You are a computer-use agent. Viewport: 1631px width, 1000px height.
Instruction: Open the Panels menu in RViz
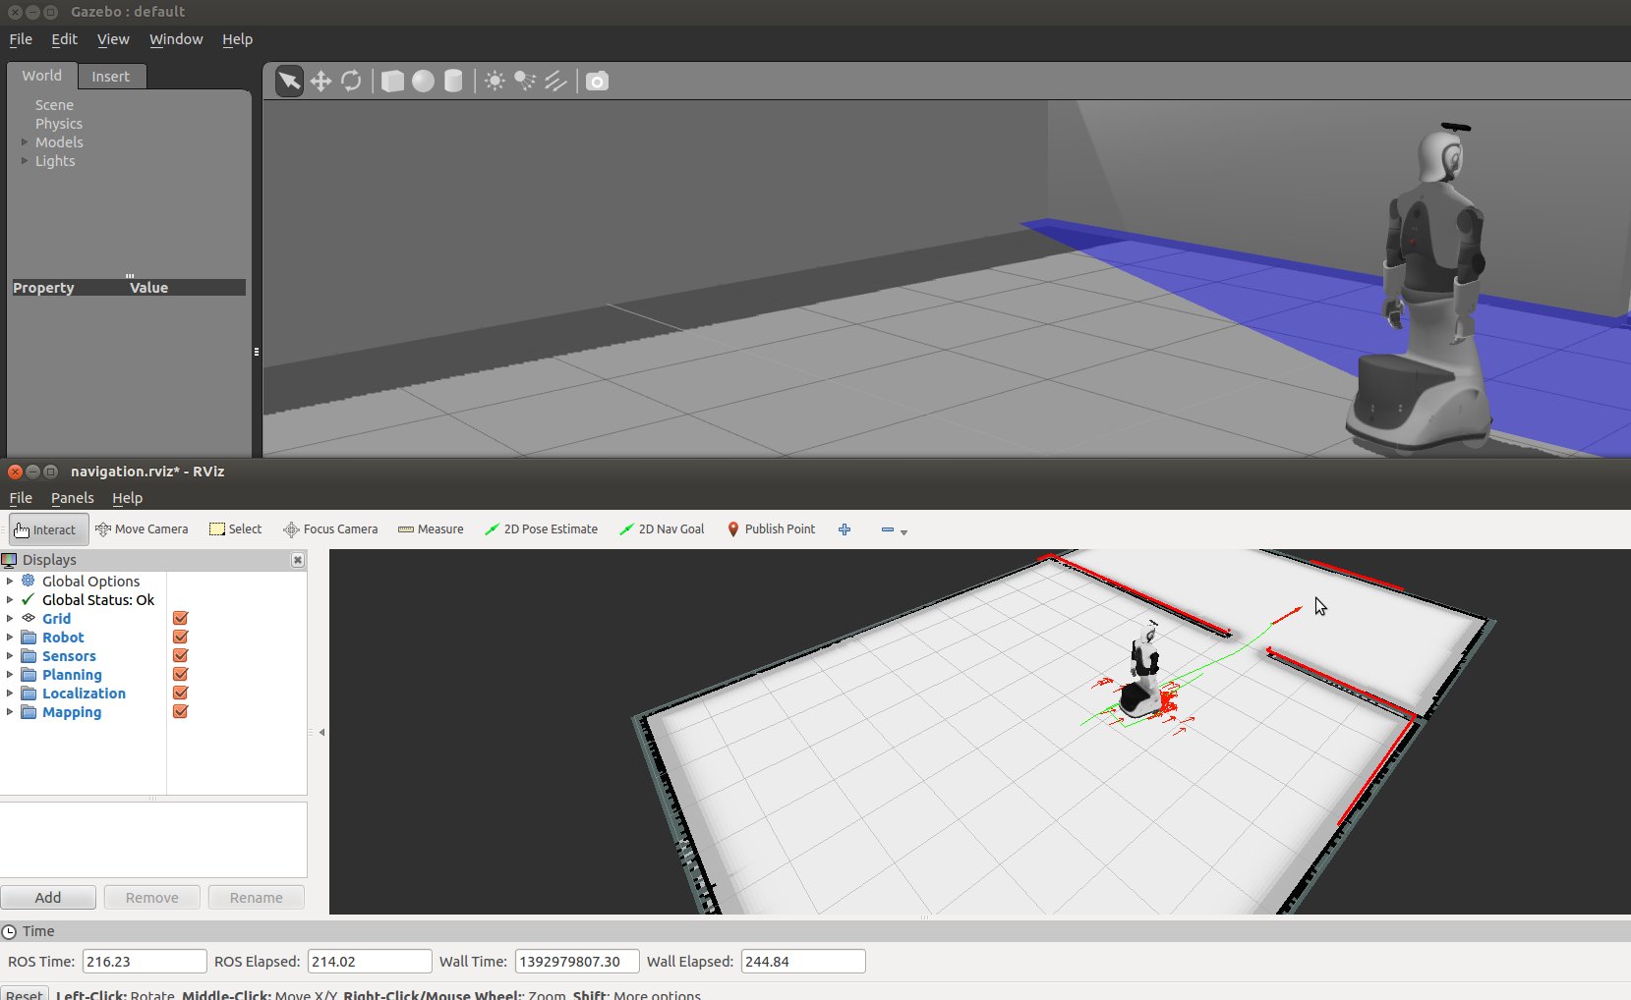point(72,498)
